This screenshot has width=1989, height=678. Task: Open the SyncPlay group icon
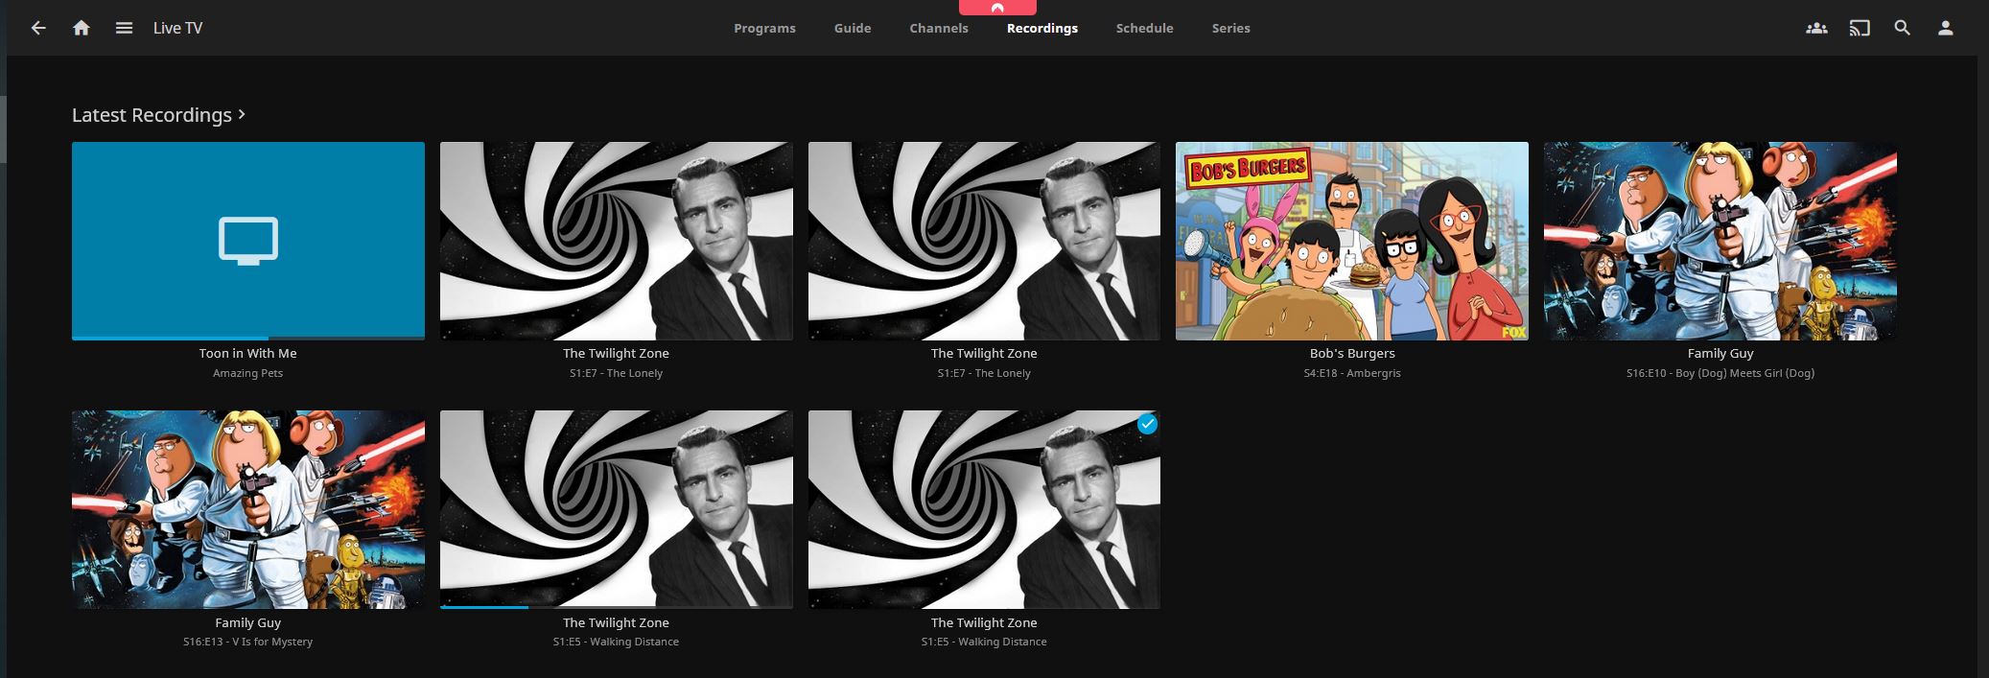point(1815,28)
